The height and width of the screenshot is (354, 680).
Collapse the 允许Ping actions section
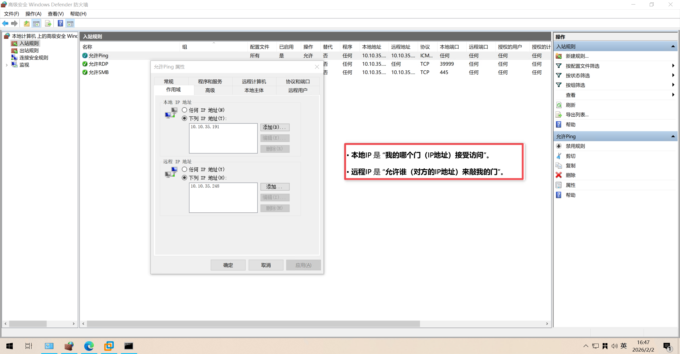click(673, 137)
